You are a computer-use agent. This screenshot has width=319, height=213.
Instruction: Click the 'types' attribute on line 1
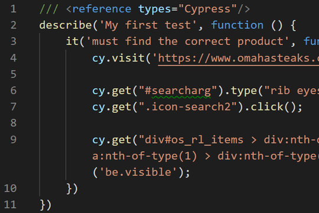(155, 9)
